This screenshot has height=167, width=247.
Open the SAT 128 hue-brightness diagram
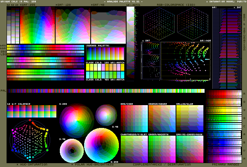coord(73,25)
